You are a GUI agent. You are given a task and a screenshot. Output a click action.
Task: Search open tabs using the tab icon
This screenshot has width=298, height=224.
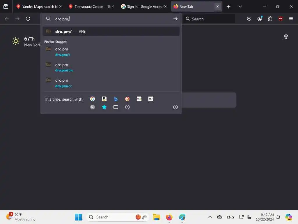click(116, 107)
